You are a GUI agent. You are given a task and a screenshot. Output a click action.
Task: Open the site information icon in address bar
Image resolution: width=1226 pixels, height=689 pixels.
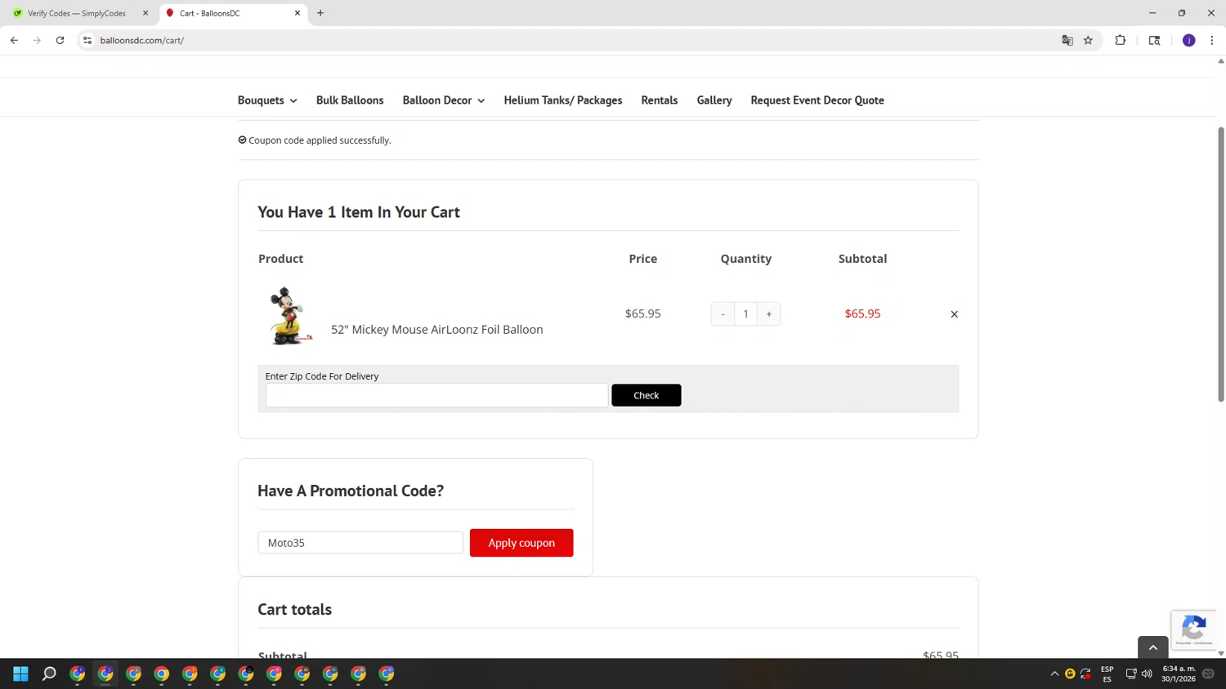click(x=87, y=40)
